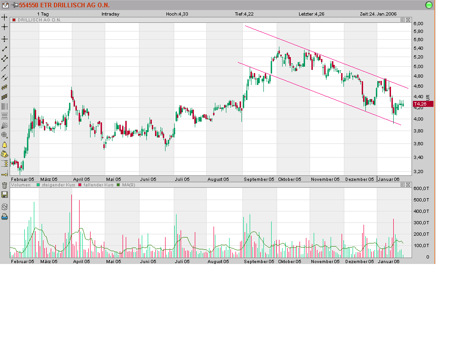Click the red DRILLISCH AG O.N. legend square

coord(14,20)
